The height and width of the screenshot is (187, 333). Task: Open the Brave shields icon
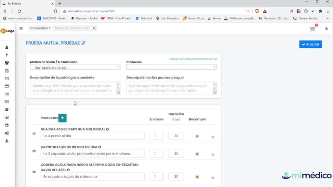coord(257,11)
